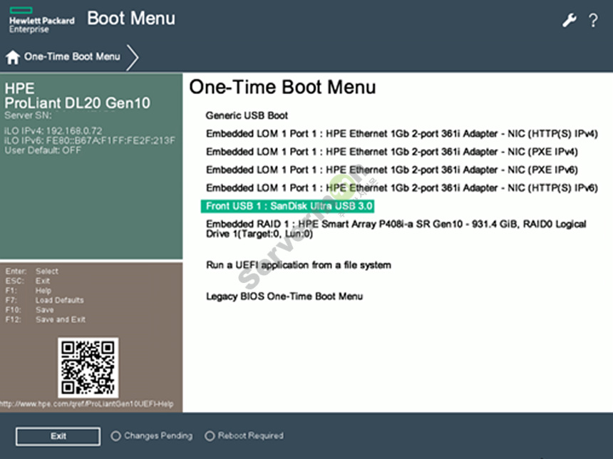Viewport: 613px width, 459px height.
Task: Click the Exit button
Action: point(58,436)
